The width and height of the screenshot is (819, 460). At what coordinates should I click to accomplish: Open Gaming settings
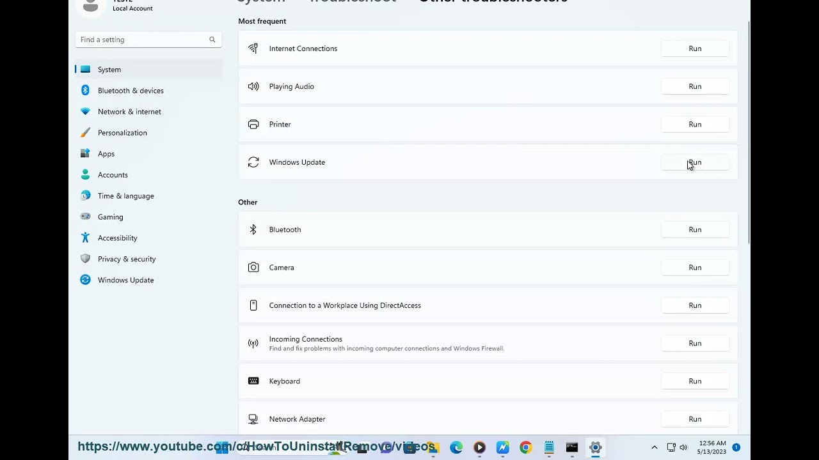coord(148,217)
